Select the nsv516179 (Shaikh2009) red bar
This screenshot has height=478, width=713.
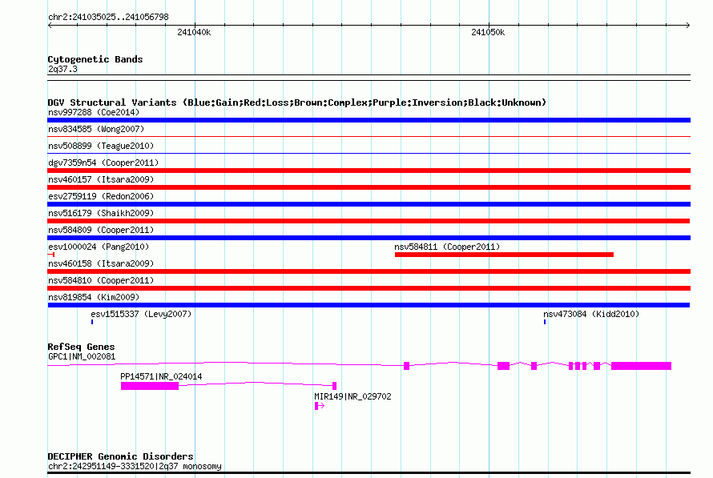369,221
